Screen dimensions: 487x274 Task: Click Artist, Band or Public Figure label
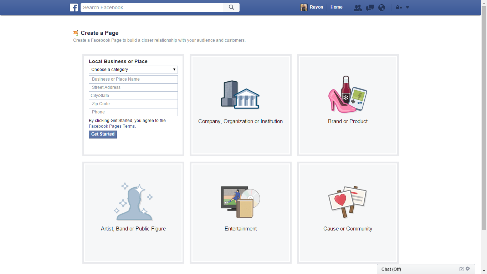point(133,229)
